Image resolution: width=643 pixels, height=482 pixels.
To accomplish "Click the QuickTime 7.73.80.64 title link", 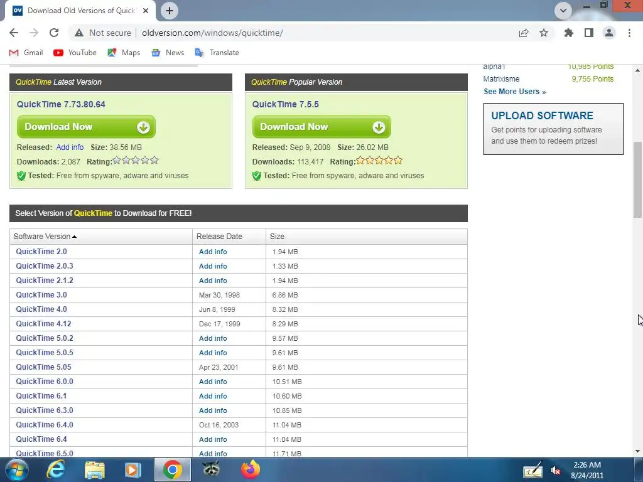I will click(61, 104).
